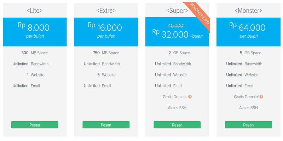Click the Rp 64.000 price banner
Viewport: 283px width, 141px height.
pos(248,30)
